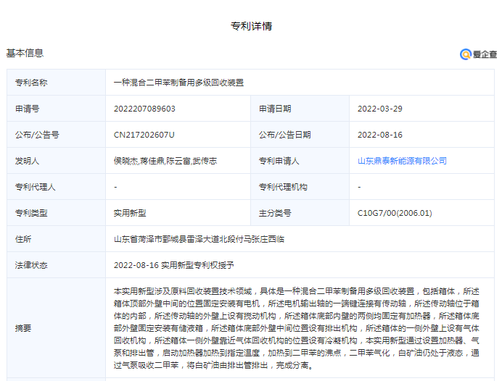Screen dimensions: 502x381
Task: Click the 摘要 row label
Action: [x=23, y=327]
